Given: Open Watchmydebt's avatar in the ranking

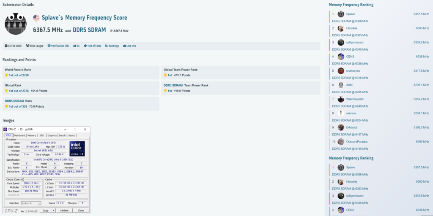Looking at the screenshot, I should coord(341,99).
